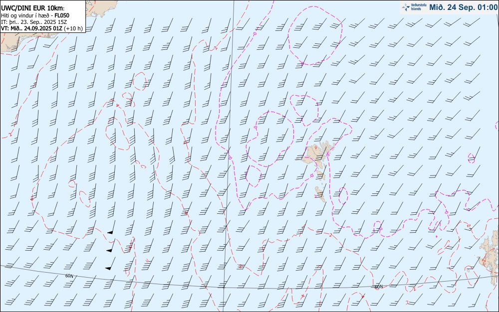Viewport: 499px width, 312px height.
Task: Click the lowest black pennant wind barb
Action: [x=110, y=263]
